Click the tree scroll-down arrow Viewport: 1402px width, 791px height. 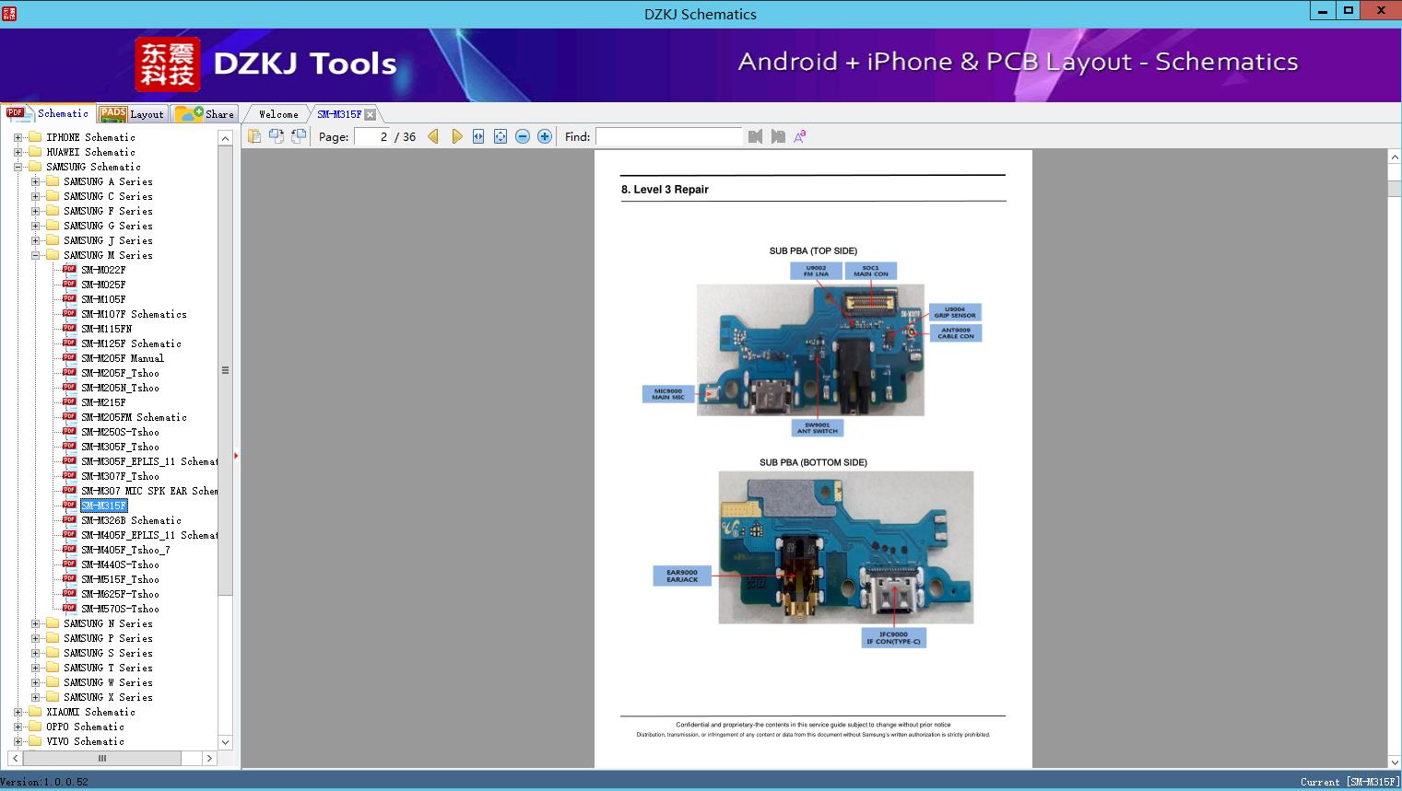226,742
